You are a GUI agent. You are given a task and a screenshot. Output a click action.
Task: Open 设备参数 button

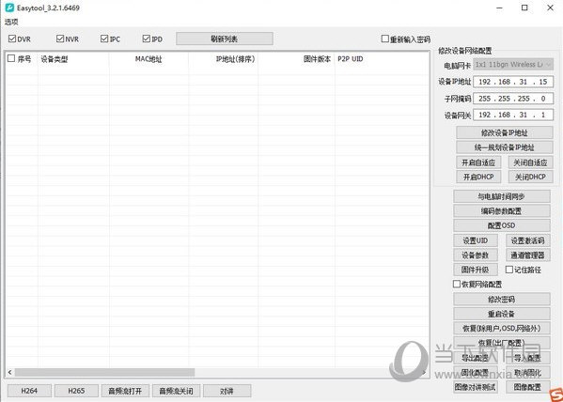point(476,255)
